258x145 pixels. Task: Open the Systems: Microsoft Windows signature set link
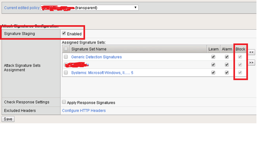102,73
